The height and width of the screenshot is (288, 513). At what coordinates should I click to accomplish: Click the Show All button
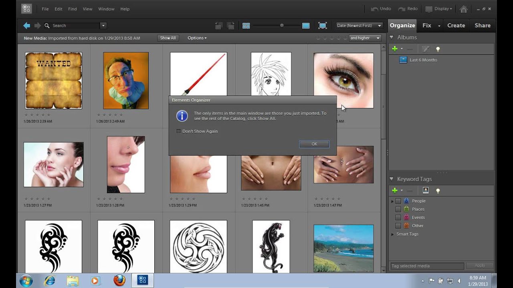pos(168,38)
